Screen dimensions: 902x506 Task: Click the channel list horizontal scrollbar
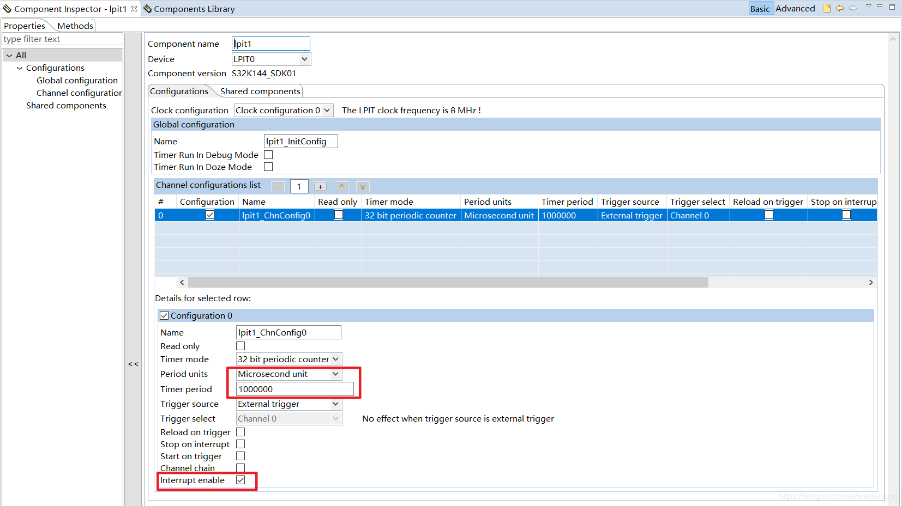(448, 283)
